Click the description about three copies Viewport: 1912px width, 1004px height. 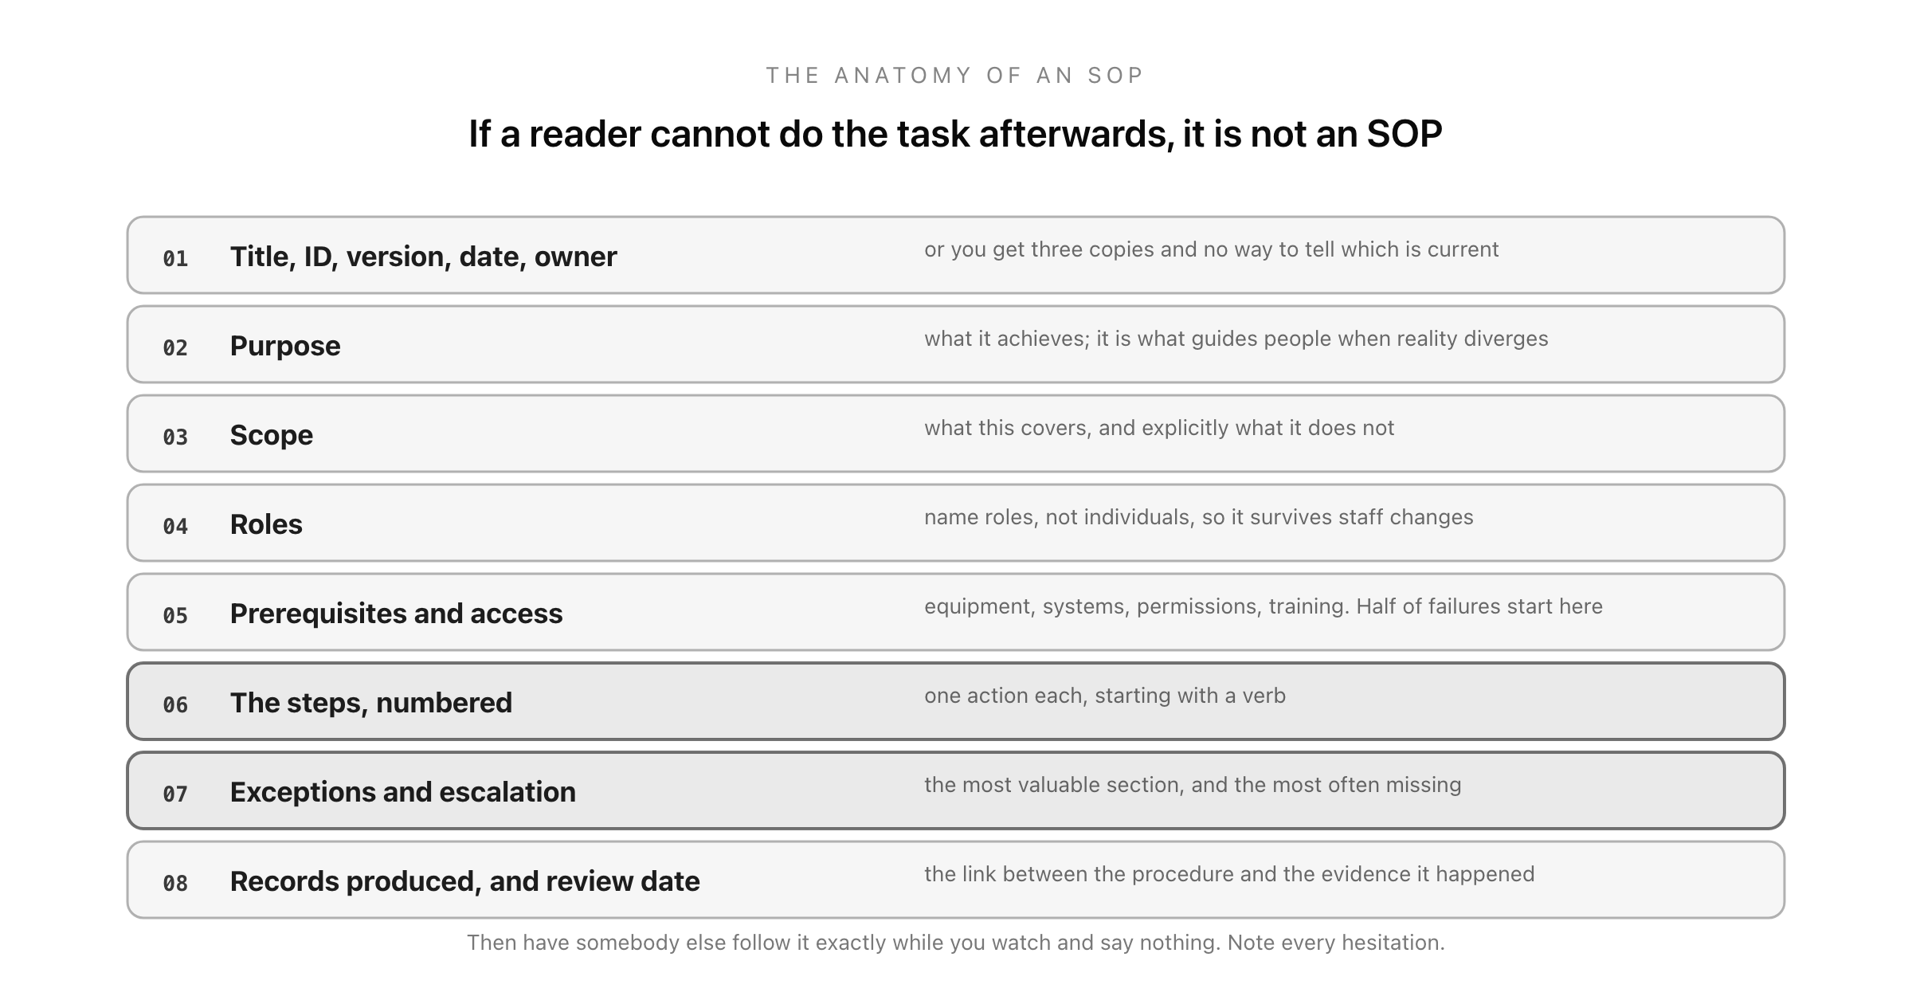[1211, 249]
